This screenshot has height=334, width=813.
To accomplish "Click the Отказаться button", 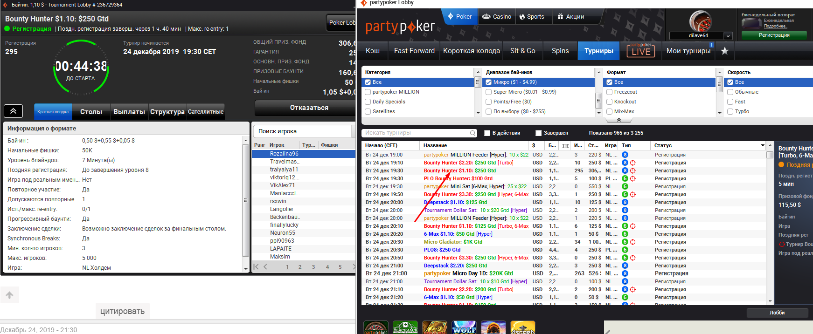I will pos(306,108).
